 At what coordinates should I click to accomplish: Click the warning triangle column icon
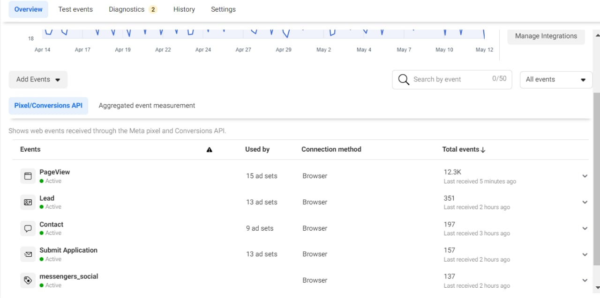(209, 150)
